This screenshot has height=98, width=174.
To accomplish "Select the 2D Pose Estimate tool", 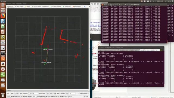I will coord(55,7).
